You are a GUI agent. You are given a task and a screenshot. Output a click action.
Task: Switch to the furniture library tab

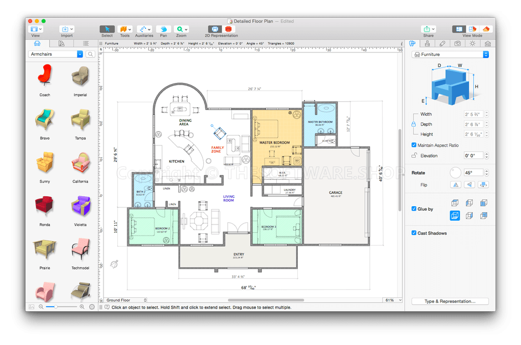point(37,44)
